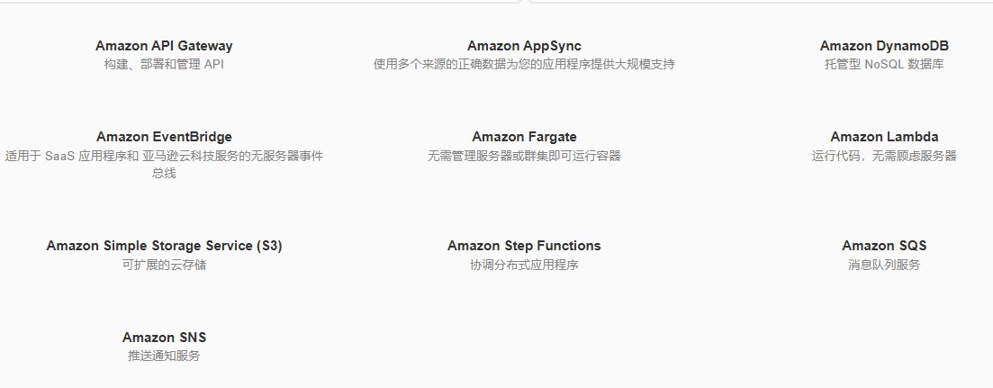Open the Amazon API Gateway link
This screenshot has width=993, height=388.
click(x=164, y=46)
